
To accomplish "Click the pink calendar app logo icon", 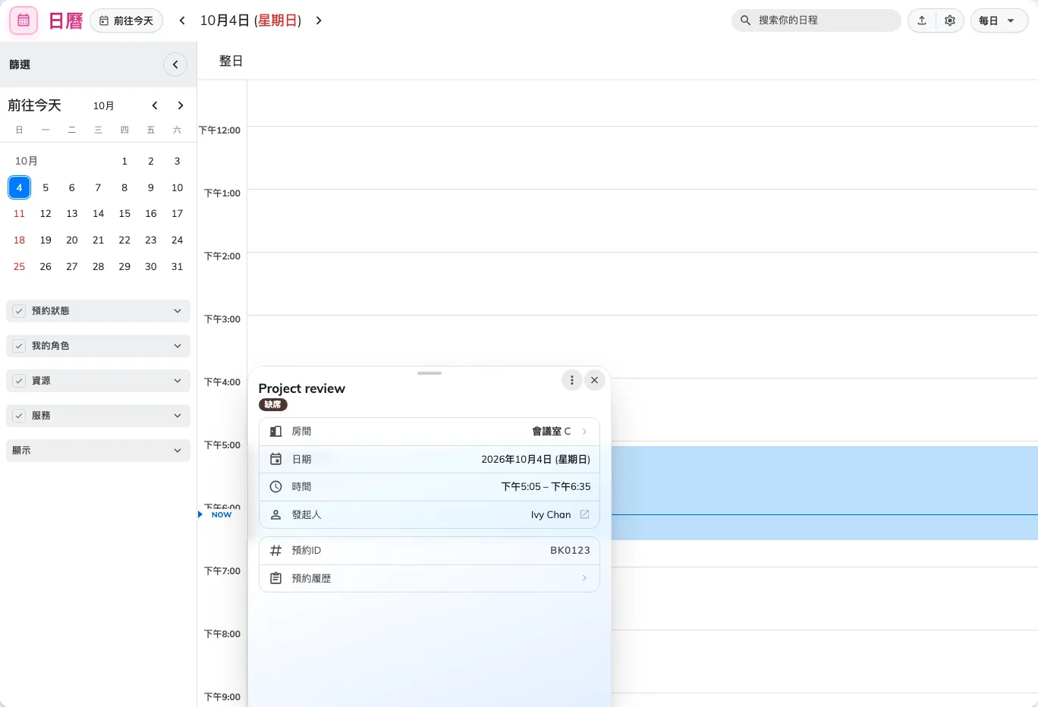I will click(24, 20).
